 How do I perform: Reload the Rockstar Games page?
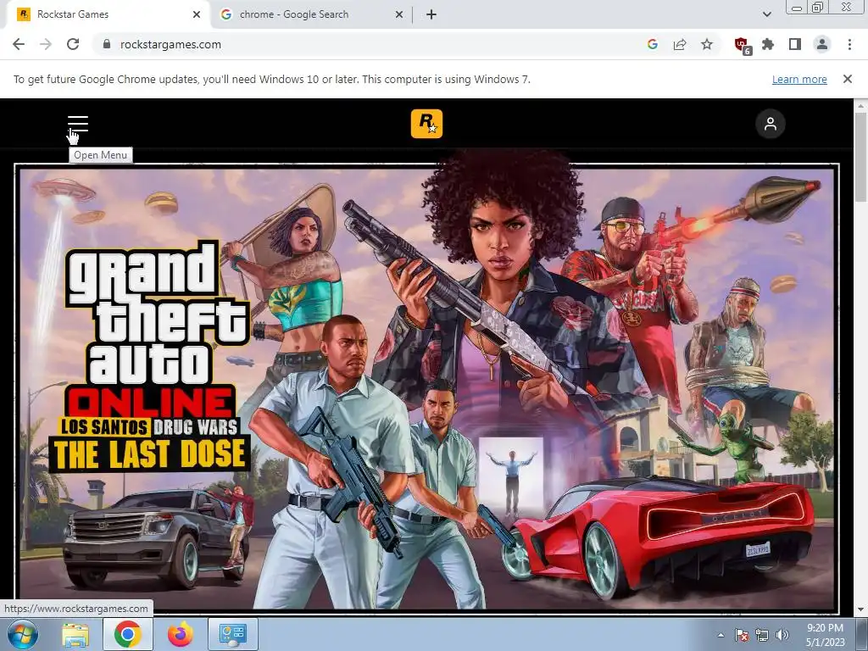[x=73, y=44]
